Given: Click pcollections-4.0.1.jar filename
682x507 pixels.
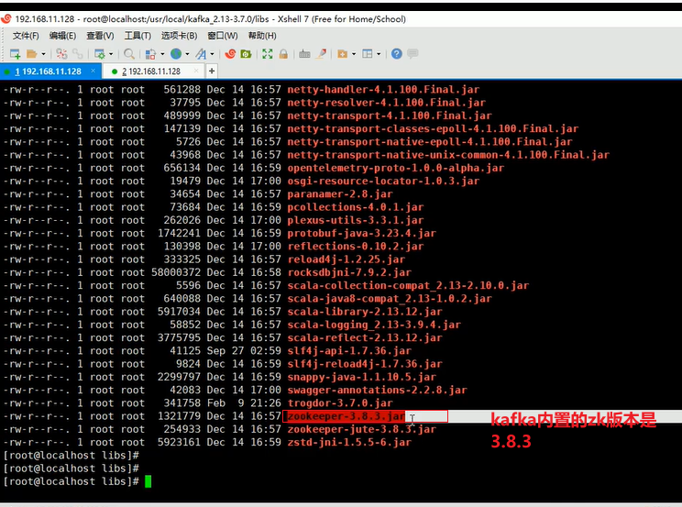Looking at the screenshot, I should pyautogui.click(x=356, y=207).
